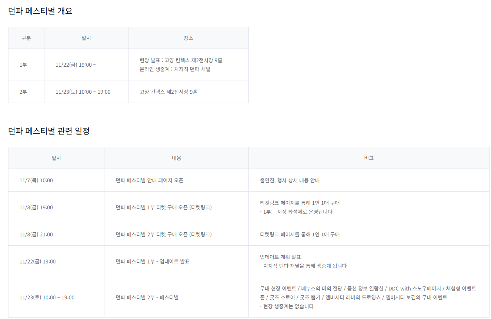Select the 장소 column header in overview table
The width and height of the screenshot is (491, 319).
click(188, 38)
